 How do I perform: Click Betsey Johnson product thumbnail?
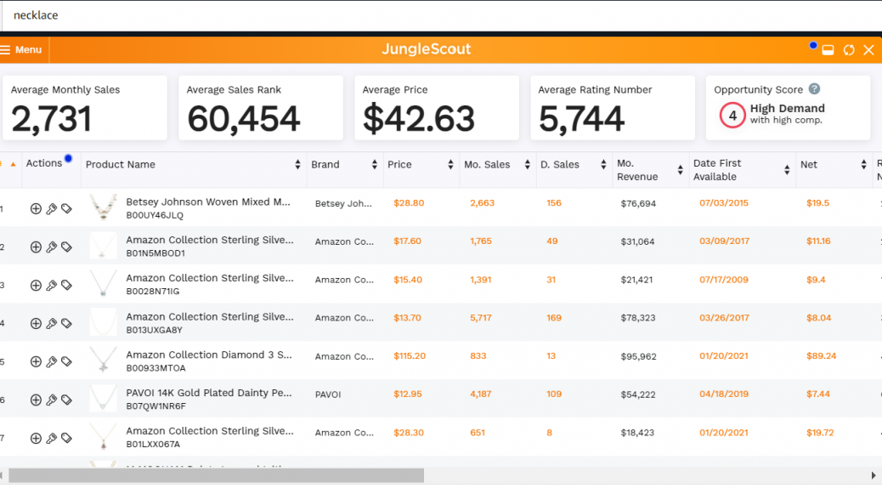tap(104, 207)
